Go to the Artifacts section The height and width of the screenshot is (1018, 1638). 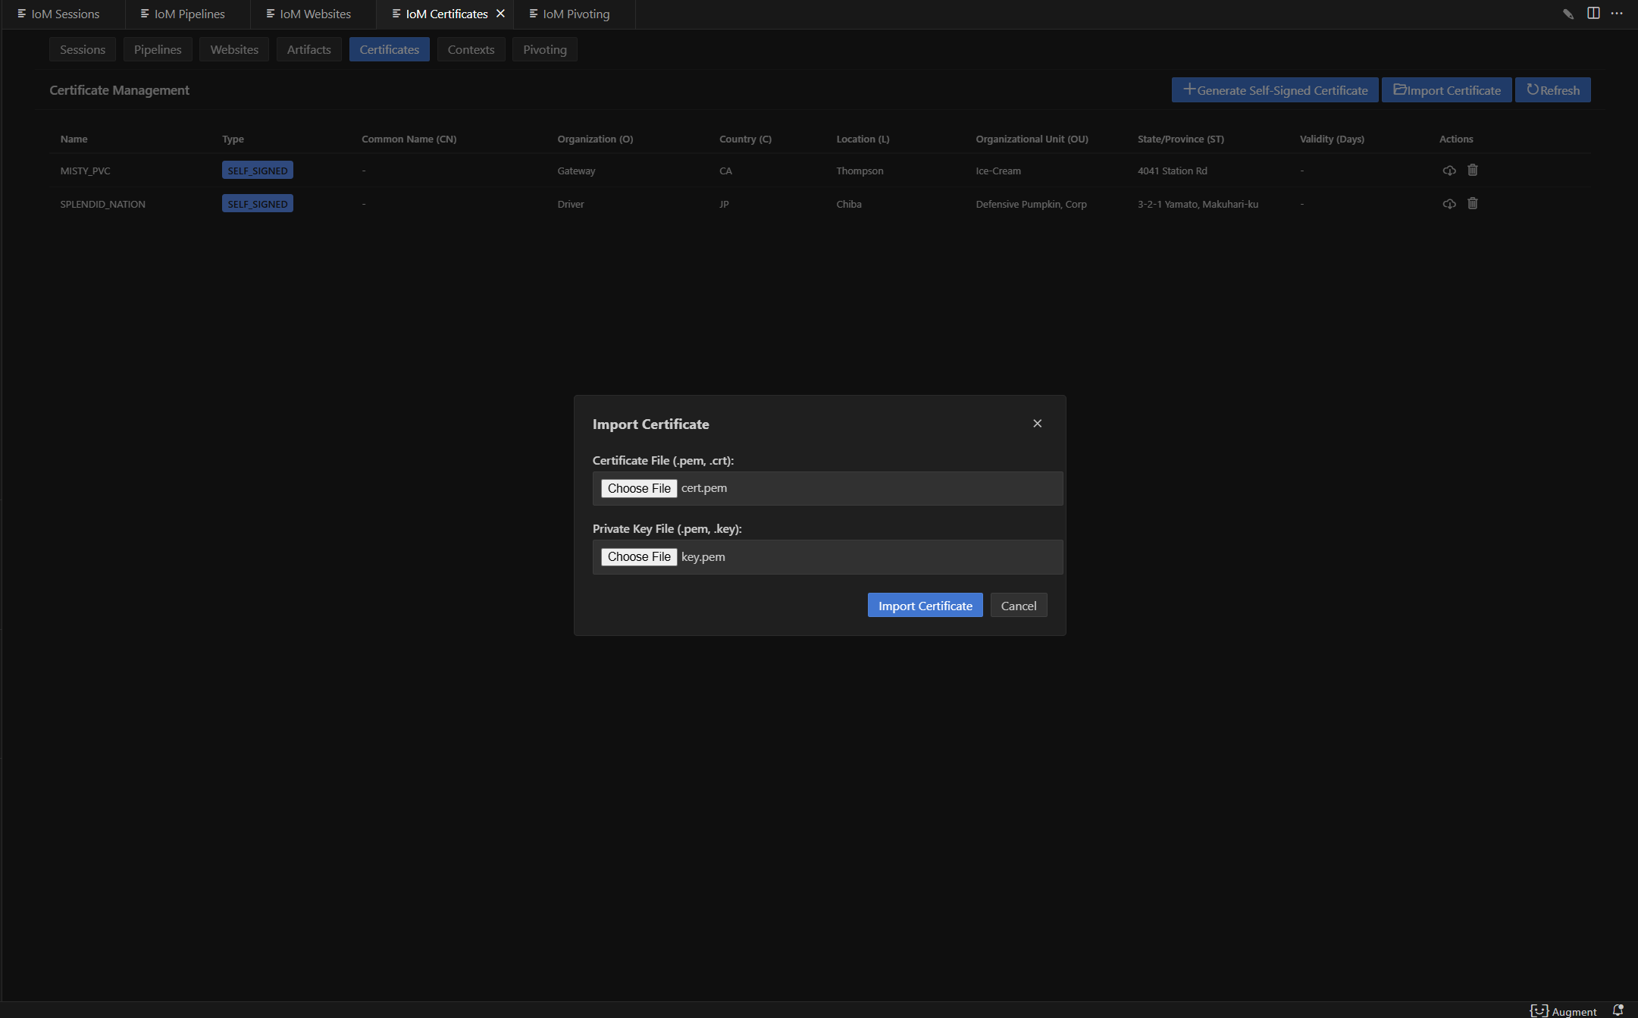(308, 49)
